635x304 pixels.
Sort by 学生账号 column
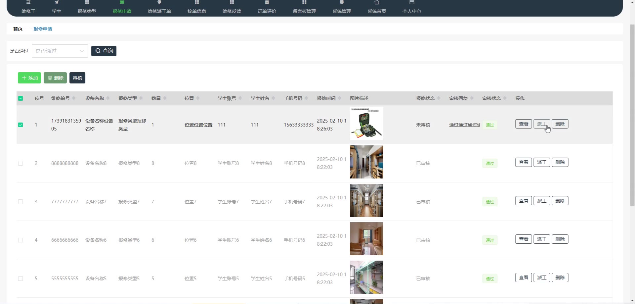pyautogui.click(x=240, y=98)
